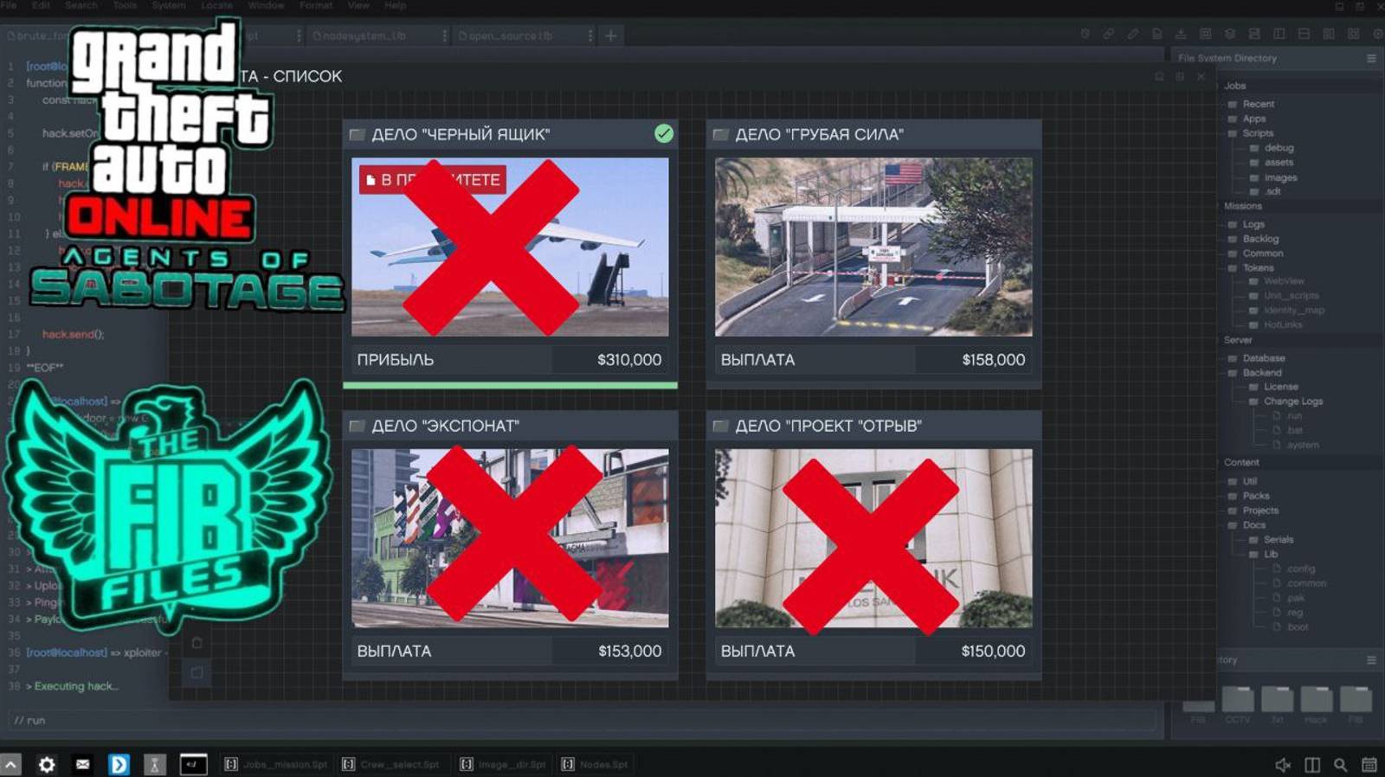
Task: Click the plus icon to add new tab
Action: click(x=610, y=35)
